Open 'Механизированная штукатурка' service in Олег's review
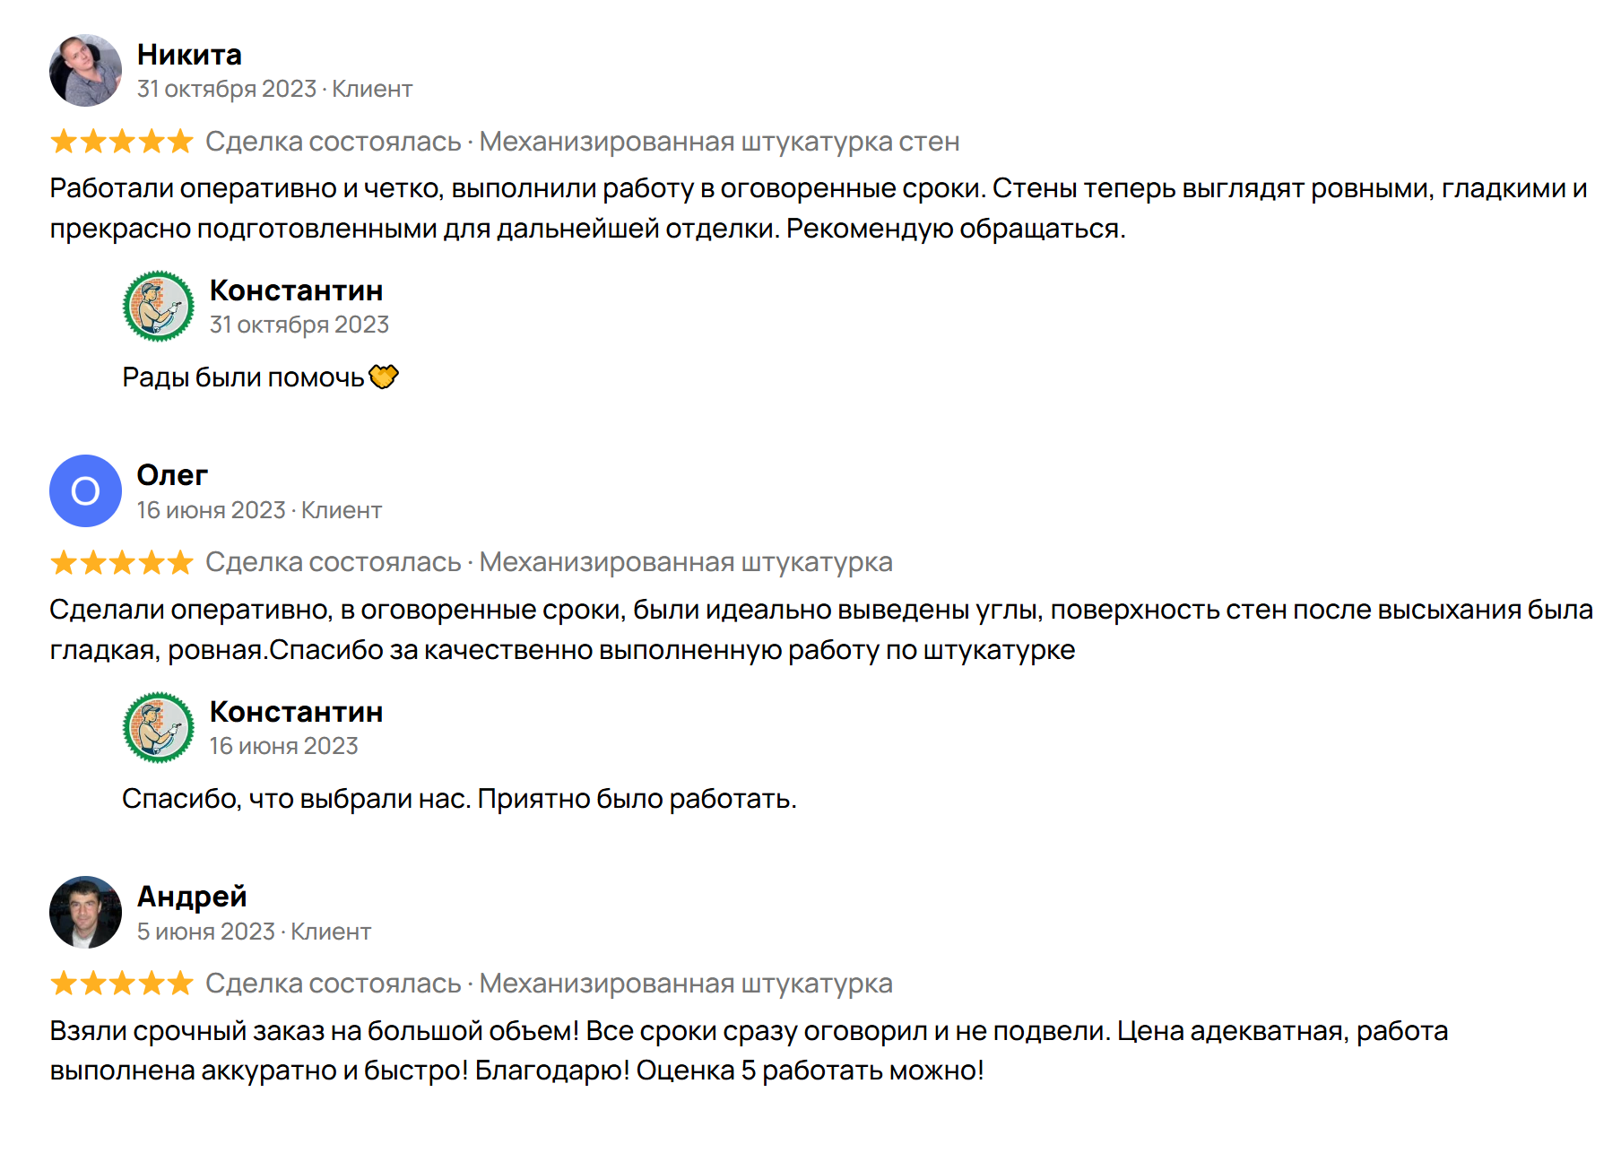 686,562
